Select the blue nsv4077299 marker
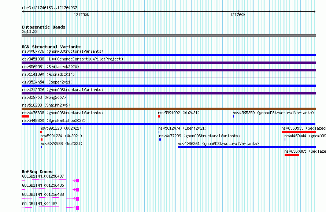This screenshot has height=212, width=326. click(x=160, y=140)
